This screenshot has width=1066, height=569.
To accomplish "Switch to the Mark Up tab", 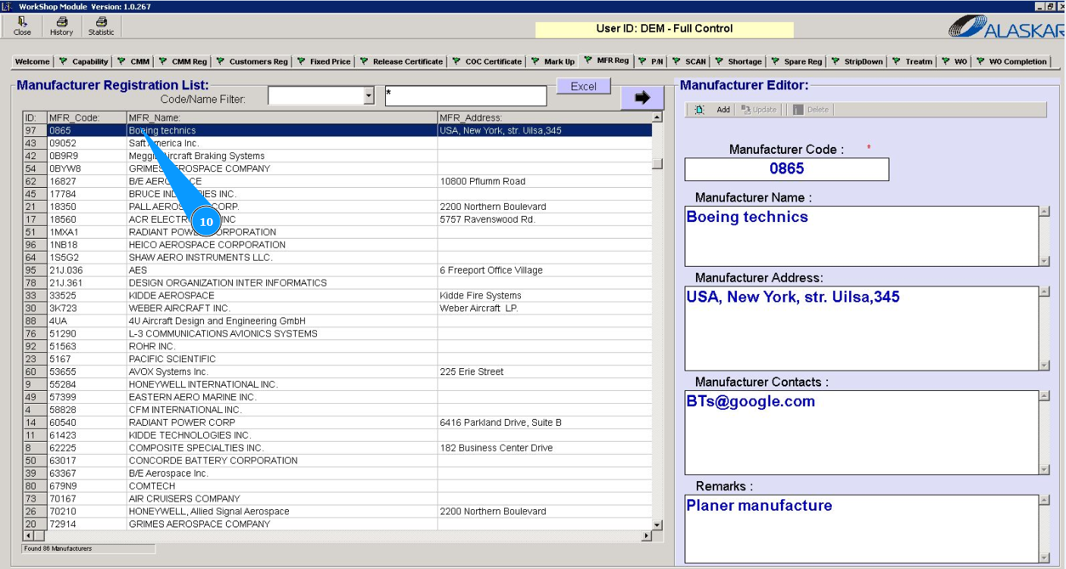I will [x=553, y=61].
